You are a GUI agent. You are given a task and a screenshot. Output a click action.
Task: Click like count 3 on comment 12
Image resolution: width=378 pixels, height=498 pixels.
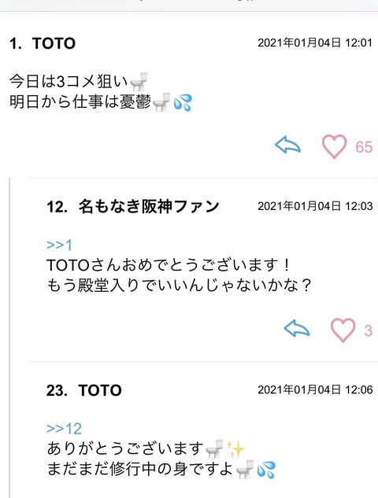pyautogui.click(x=368, y=330)
